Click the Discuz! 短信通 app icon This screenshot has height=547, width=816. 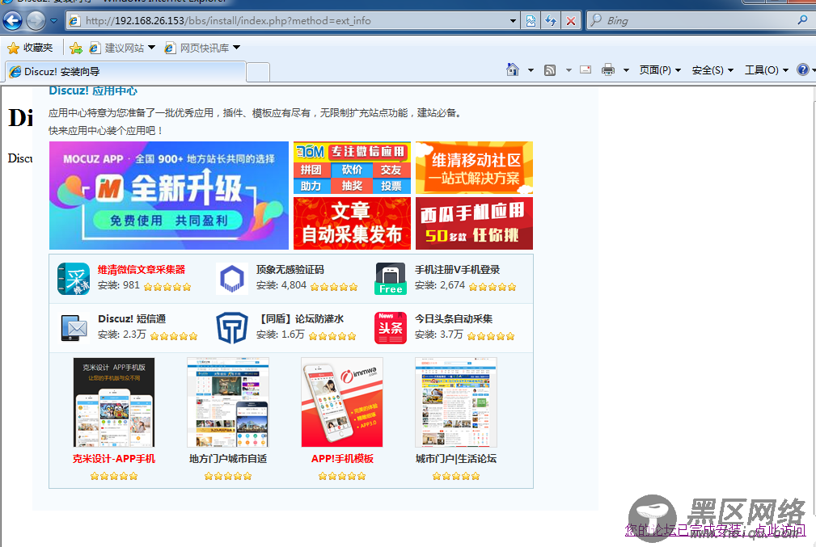click(74, 328)
